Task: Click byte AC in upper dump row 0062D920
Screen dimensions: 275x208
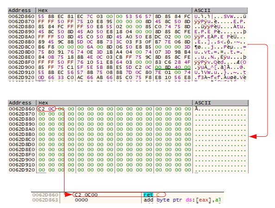Action: [80, 78]
